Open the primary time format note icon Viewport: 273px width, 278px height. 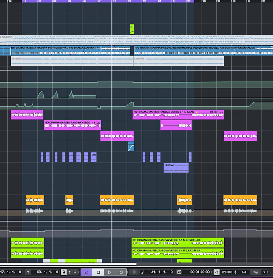143,272
